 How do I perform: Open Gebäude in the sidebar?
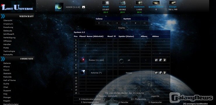click(8, 31)
